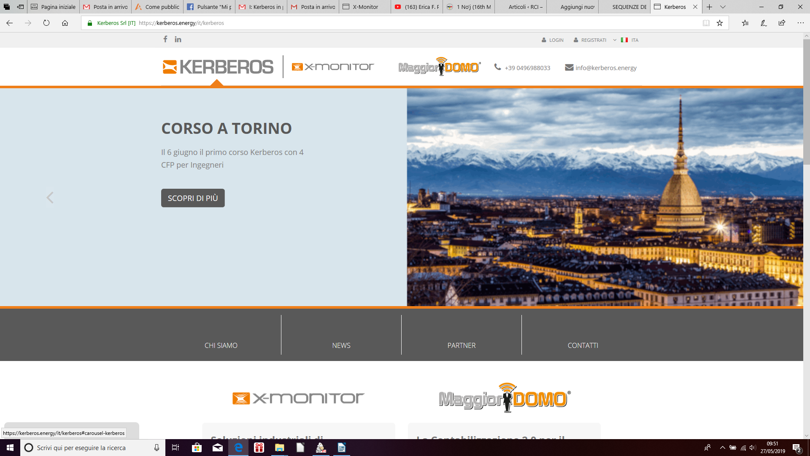This screenshot has width=810, height=456.
Task: Click the browser Home icon
Action: pyautogui.click(x=65, y=23)
